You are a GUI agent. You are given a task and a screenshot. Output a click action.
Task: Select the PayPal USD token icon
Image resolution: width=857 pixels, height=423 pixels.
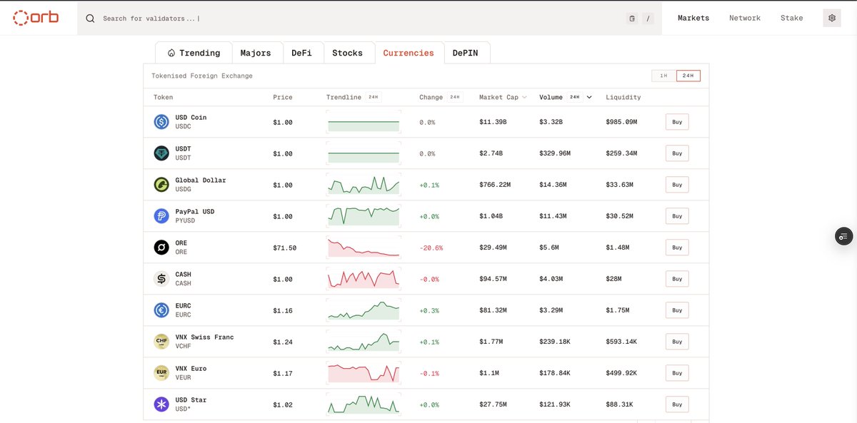[x=161, y=215]
